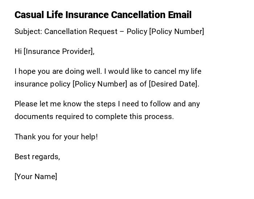Viewport: 254px width, 199px height.
Task: Click the word 'Subject:' in the first line
Action: (28, 31)
